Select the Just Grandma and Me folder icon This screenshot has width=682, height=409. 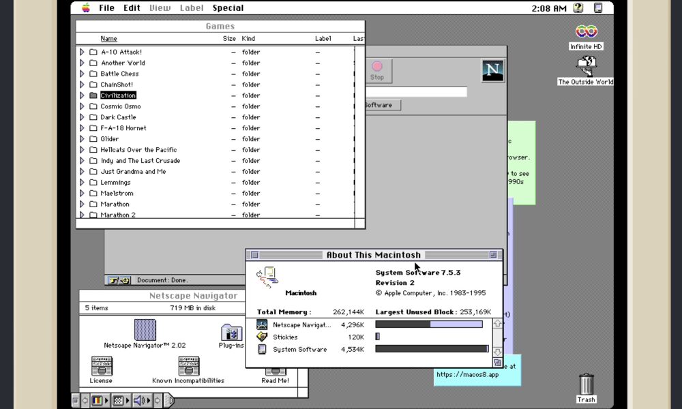point(93,172)
